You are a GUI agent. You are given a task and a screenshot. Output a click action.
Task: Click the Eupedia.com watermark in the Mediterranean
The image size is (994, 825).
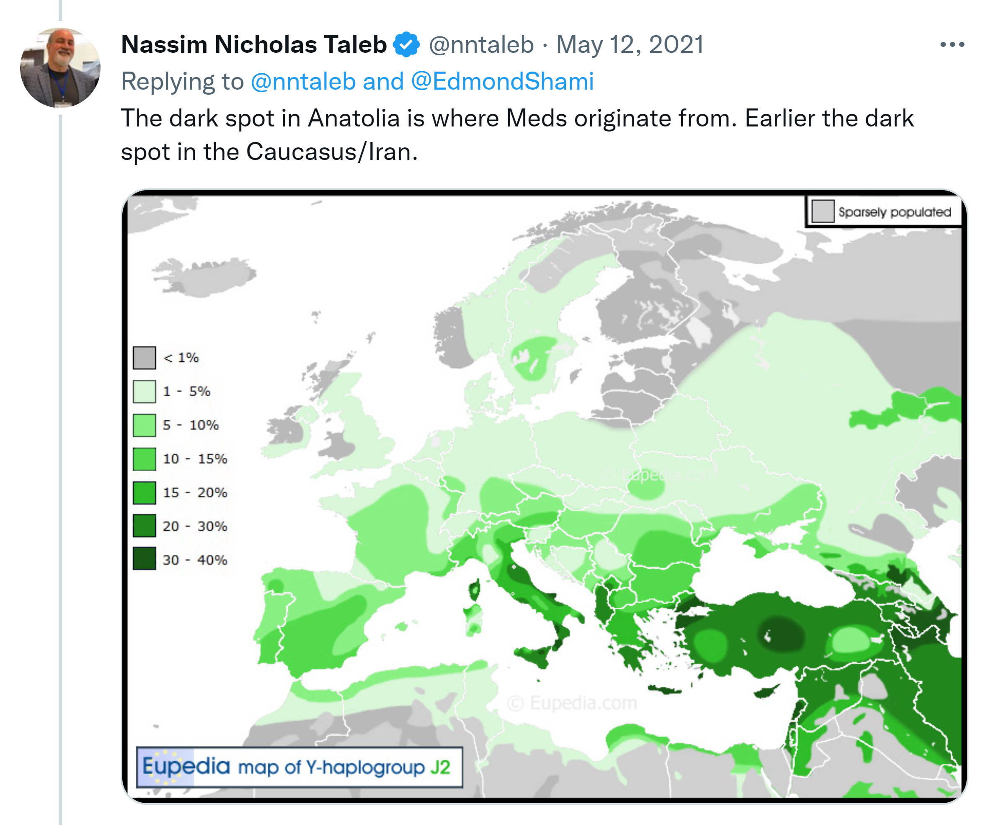pyautogui.click(x=572, y=704)
